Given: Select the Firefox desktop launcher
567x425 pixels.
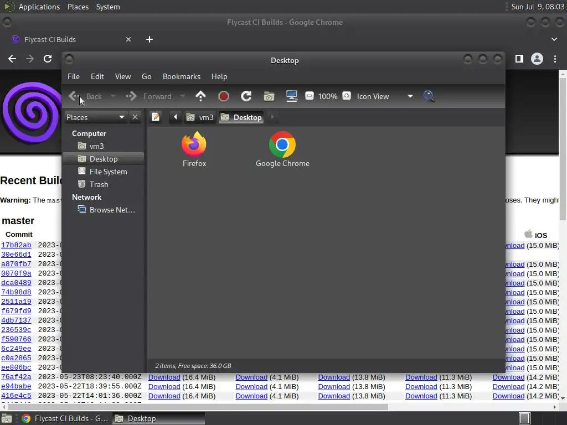Looking at the screenshot, I should click(194, 149).
